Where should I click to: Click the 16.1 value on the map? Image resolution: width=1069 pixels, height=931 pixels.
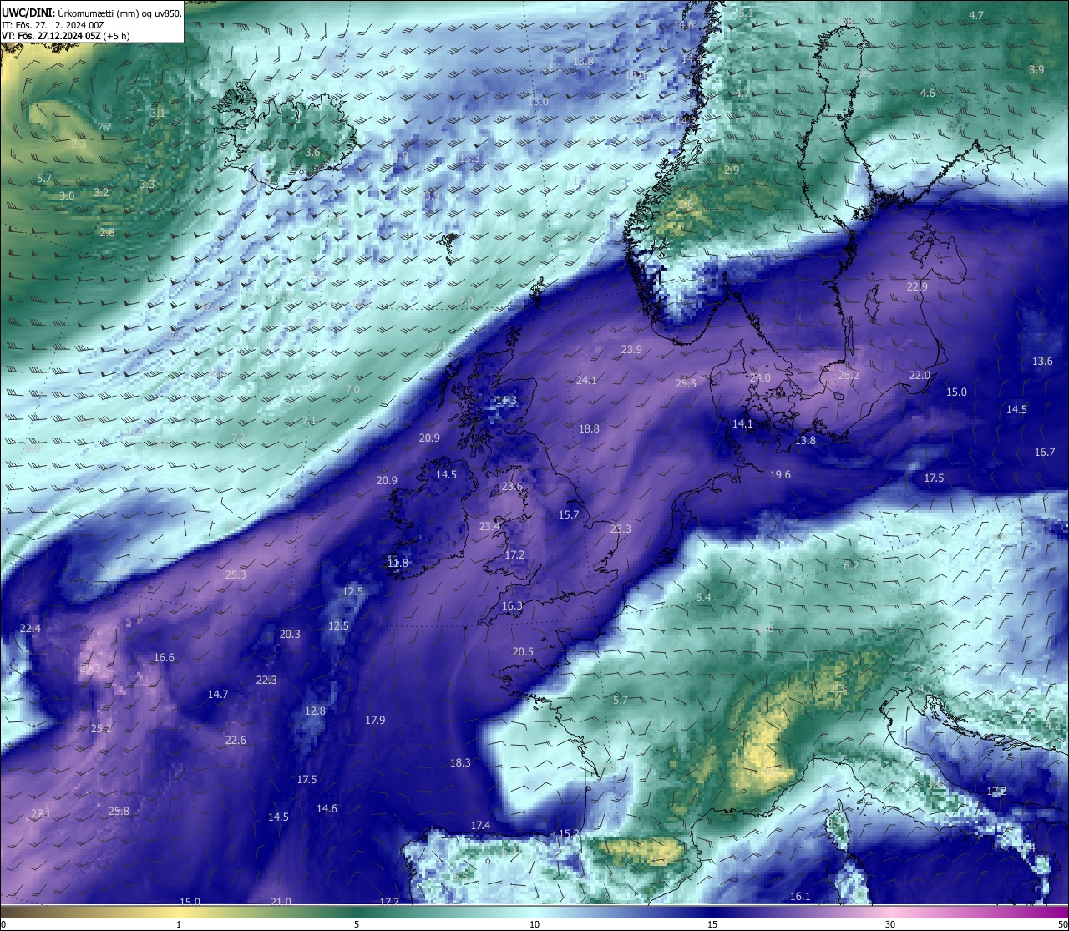[x=800, y=897]
